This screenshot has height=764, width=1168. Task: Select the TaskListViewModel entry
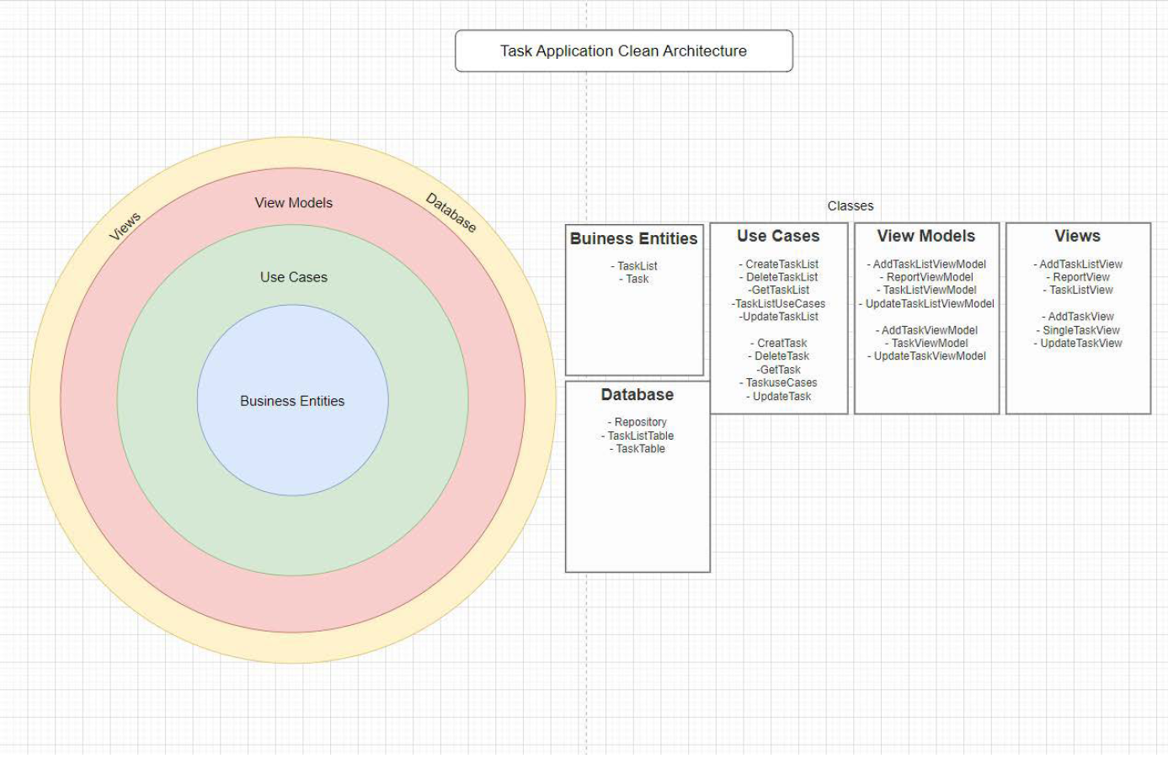[x=926, y=290]
